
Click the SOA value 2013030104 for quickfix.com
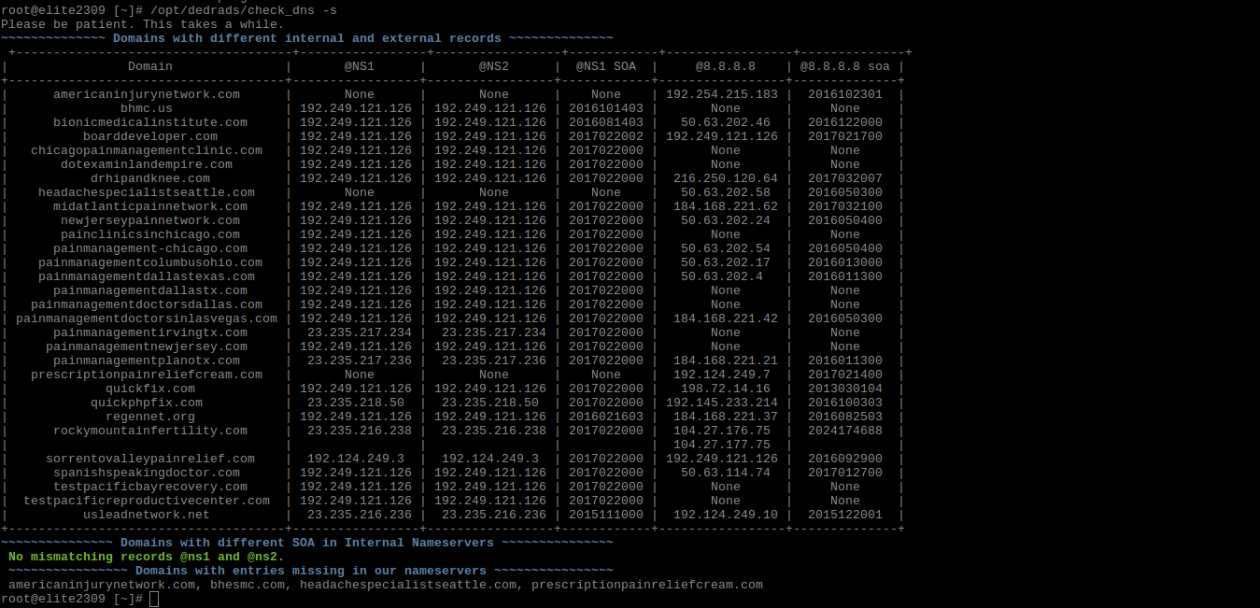844,389
